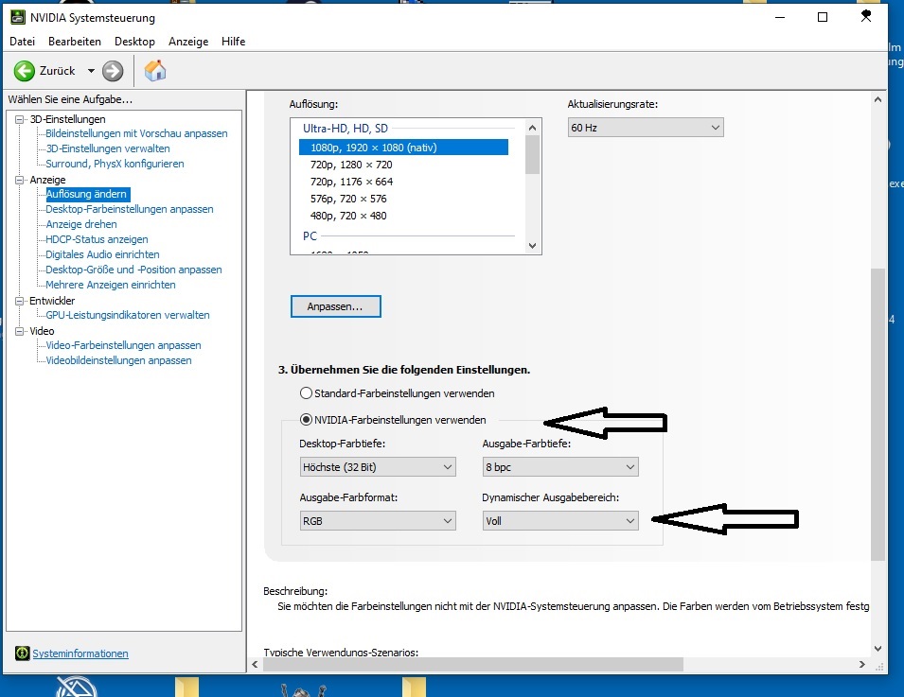The width and height of the screenshot is (904, 697).
Task: Select Standard-Farbeinstellungen verwenden radio button
Action: 305,392
